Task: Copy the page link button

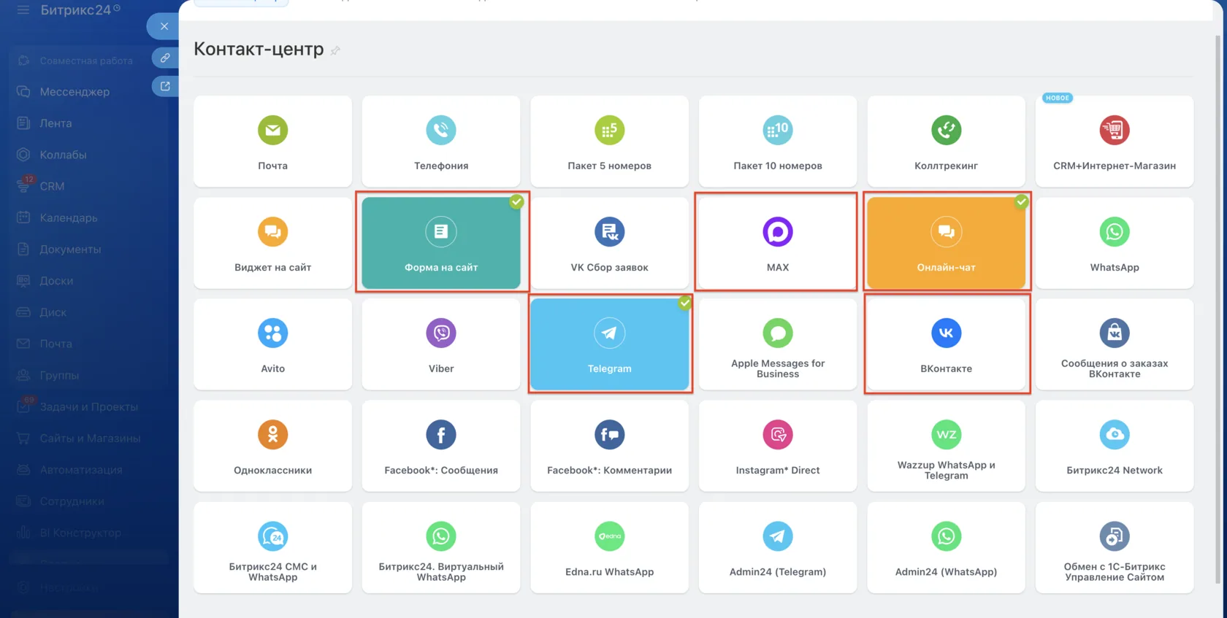Action: click(x=165, y=58)
